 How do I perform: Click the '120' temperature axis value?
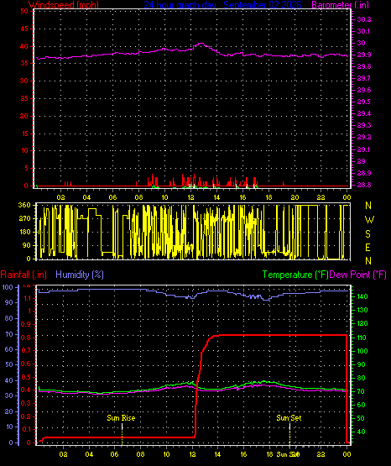[362, 323]
